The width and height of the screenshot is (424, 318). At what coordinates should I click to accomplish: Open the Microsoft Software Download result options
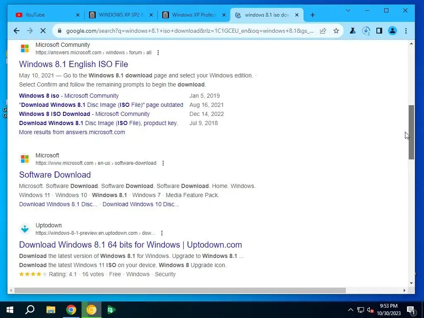coord(163,163)
